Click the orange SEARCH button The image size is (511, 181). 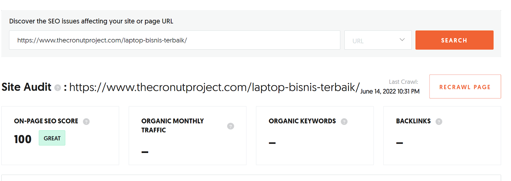point(454,40)
